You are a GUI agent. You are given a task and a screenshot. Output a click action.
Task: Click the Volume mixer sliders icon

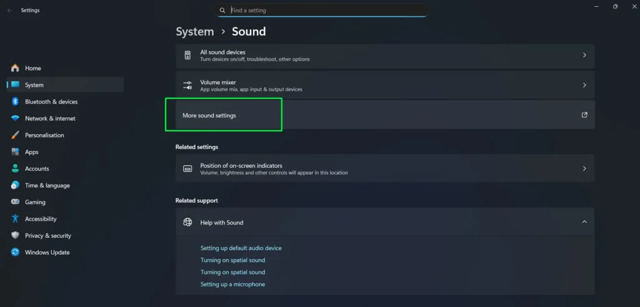pos(187,85)
